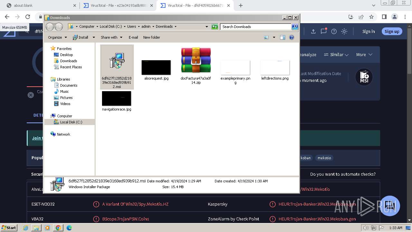Open view options dropdown arrow
Image resolution: width=412 pixels, height=232 pixels.
(274, 37)
